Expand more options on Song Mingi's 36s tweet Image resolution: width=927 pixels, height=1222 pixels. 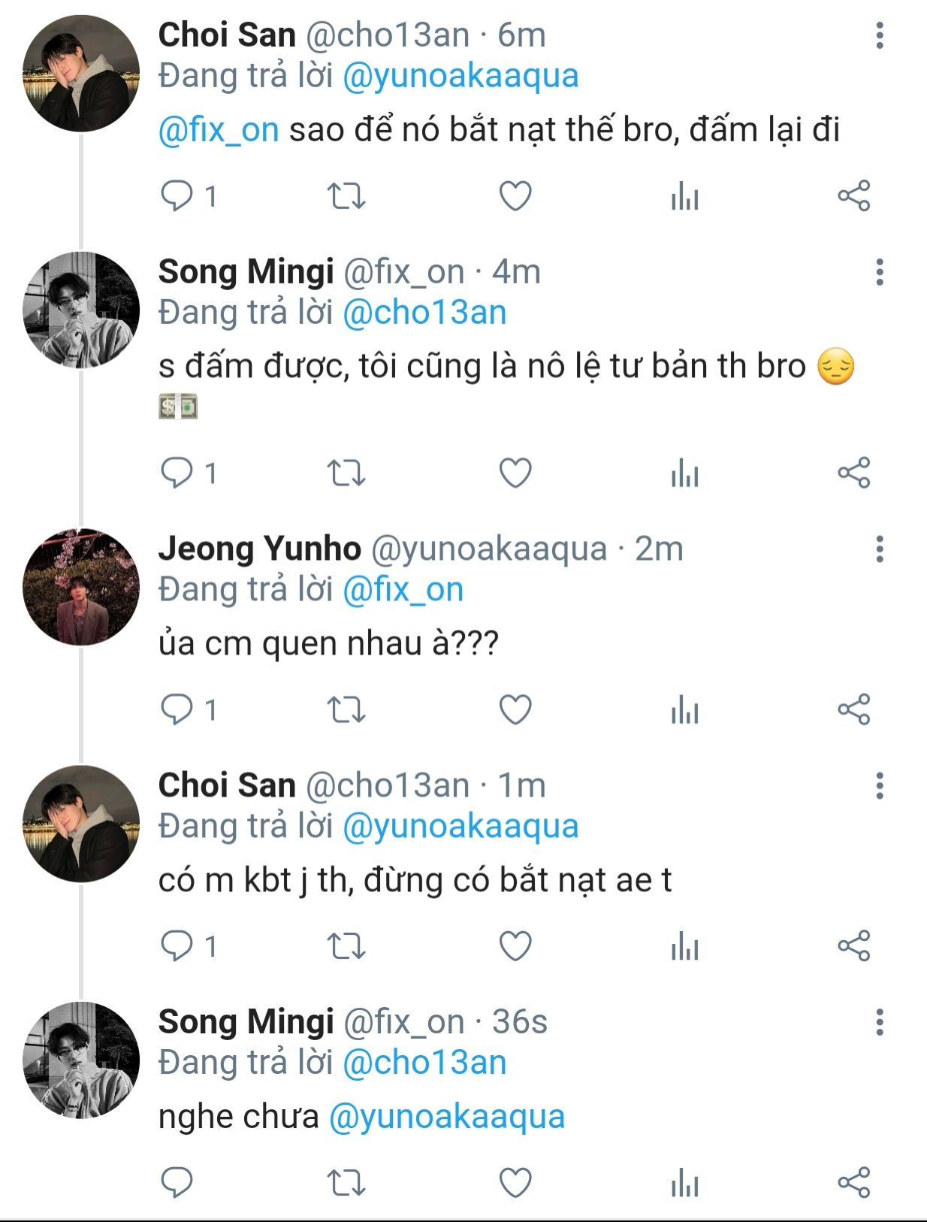pyautogui.click(x=879, y=1023)
